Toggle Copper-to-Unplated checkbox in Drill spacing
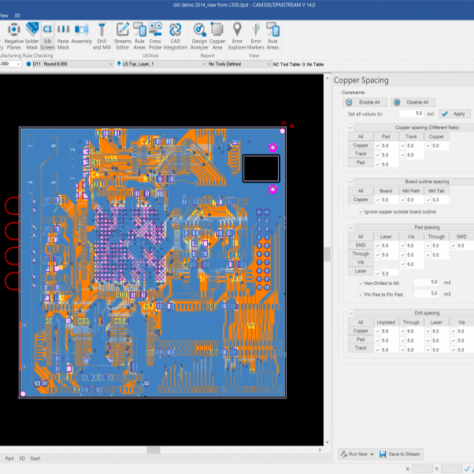Viewport: 474px width, 474px height. [378, 331]
